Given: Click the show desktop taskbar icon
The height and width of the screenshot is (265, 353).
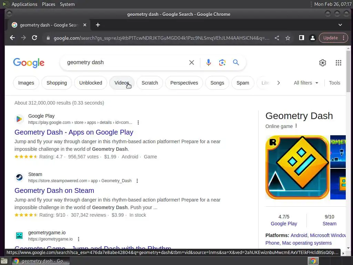Looking at the screenshot, I should (4, 261).
